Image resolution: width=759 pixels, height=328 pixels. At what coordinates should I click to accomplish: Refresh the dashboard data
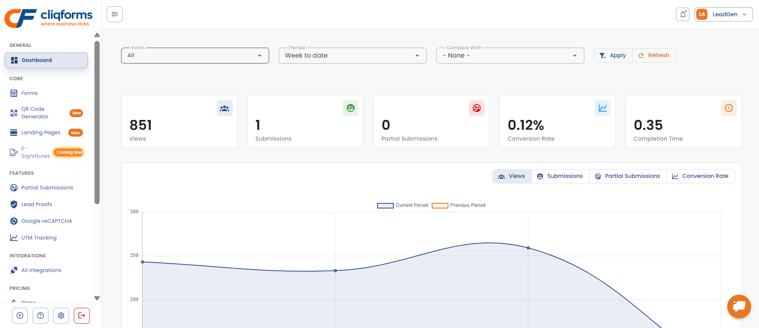(x=654, y=56)
